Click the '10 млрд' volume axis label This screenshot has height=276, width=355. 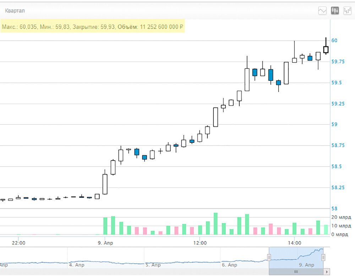click(x=341, y=226)
